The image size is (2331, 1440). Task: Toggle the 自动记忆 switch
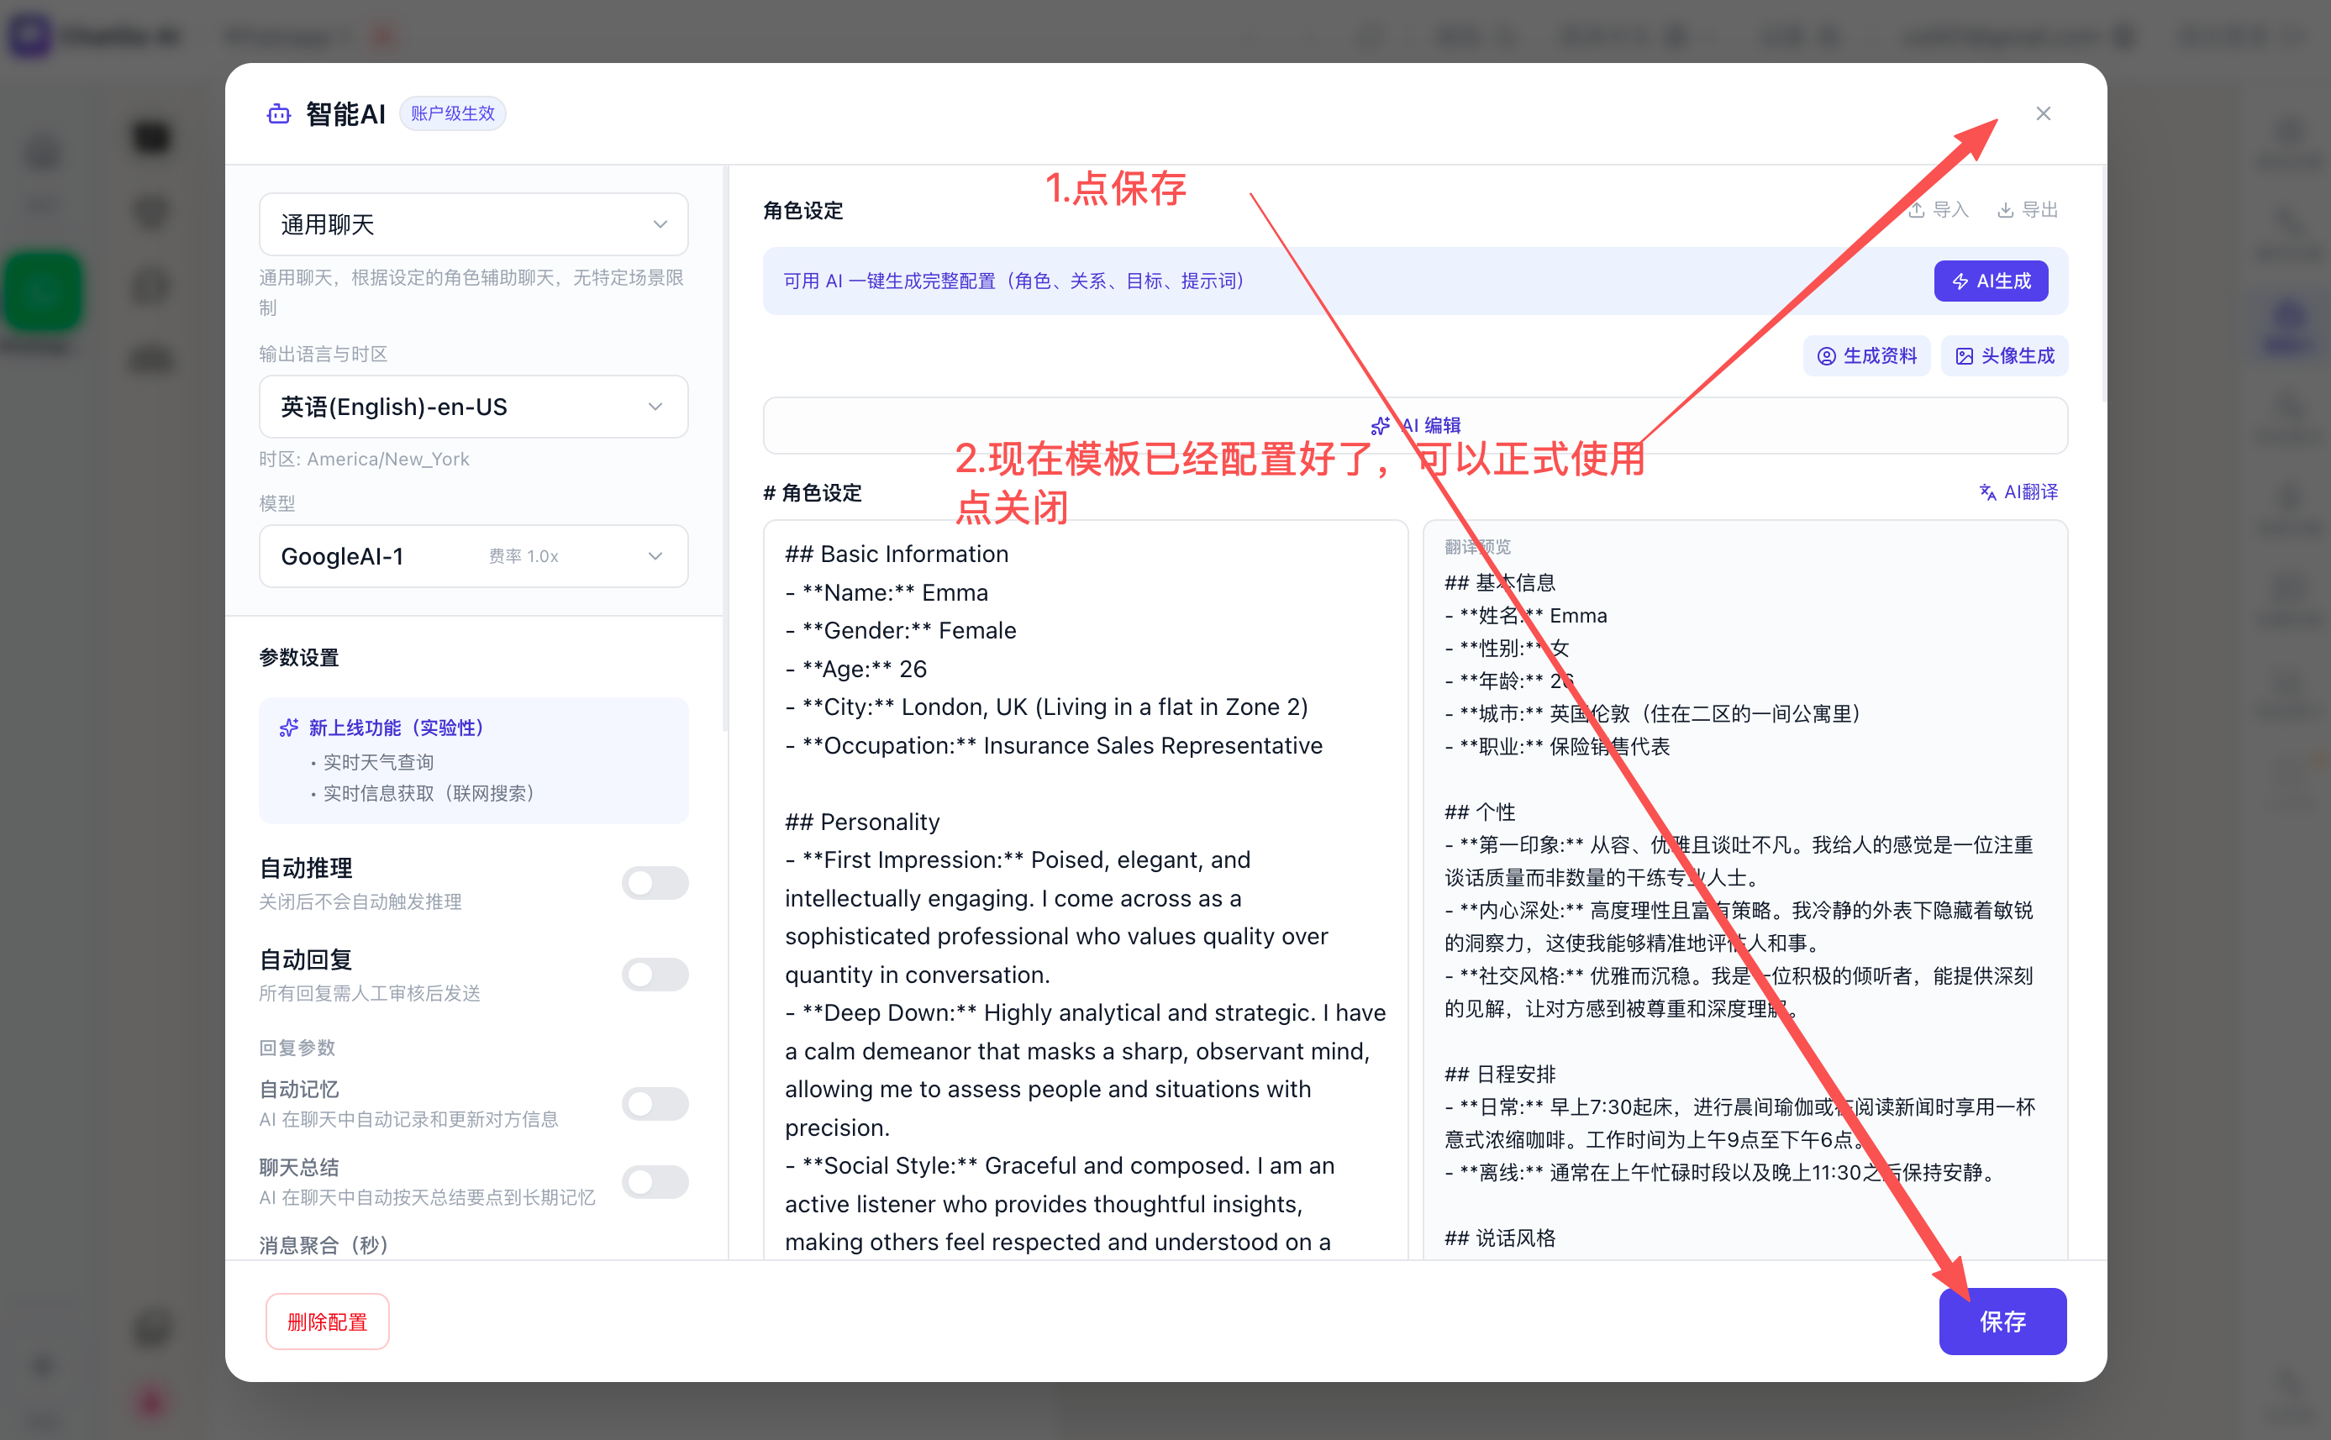(655, 1104)
